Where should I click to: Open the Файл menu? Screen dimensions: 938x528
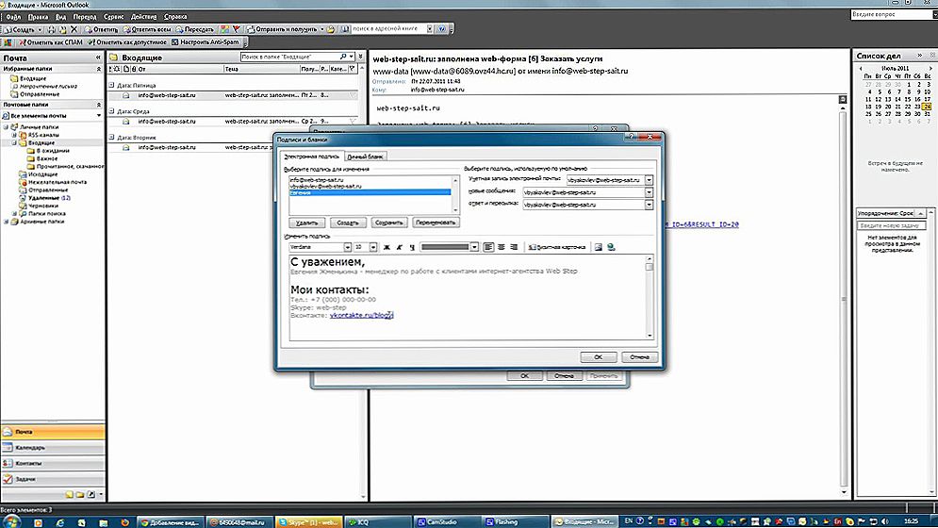(x=13, y=17)
